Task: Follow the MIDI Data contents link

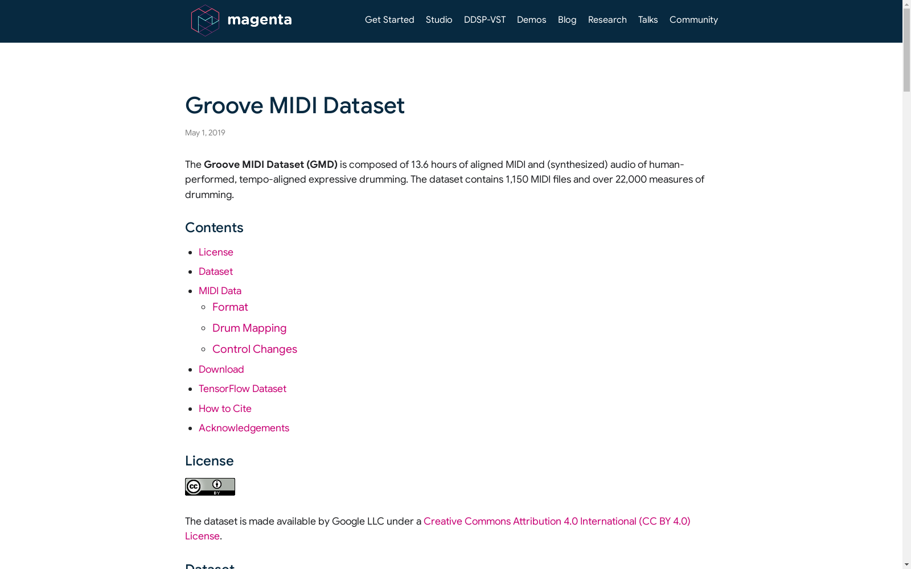Action: [220, 291]
